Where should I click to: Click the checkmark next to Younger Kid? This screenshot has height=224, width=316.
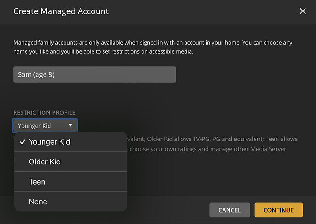(22, 142)
